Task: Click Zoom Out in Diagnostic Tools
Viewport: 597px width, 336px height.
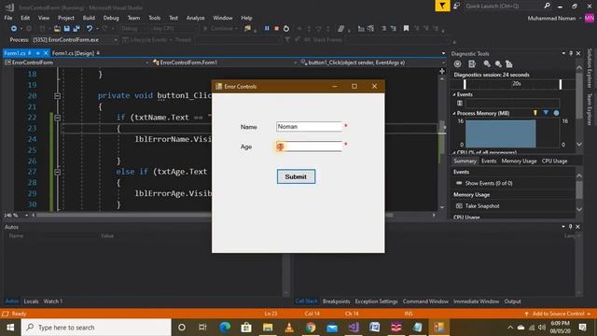Action: [x=498, y=64]
